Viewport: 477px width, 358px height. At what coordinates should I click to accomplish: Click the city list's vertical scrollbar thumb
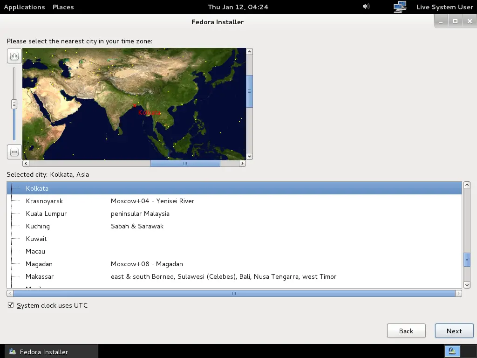[467, 260]
